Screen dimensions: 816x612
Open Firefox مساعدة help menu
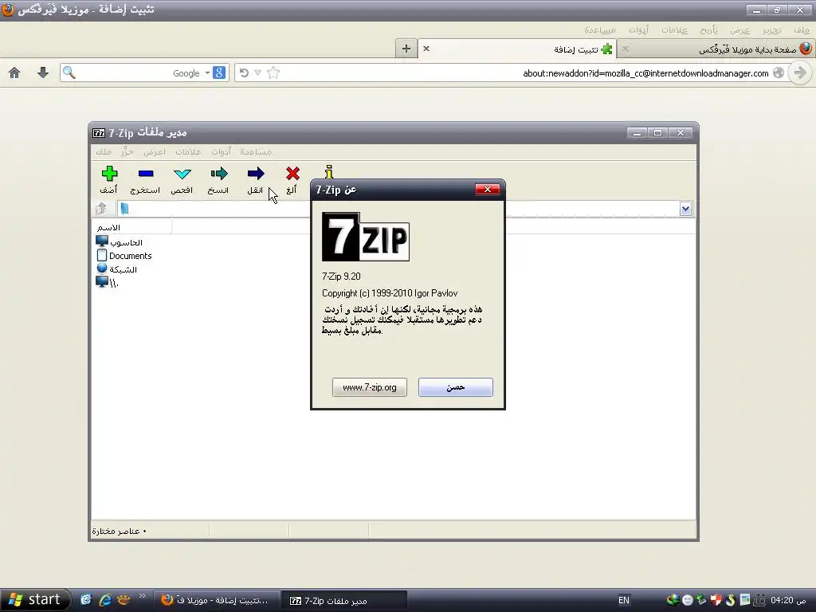[600, 30]
